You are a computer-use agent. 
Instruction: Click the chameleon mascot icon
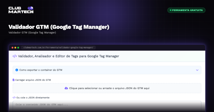pos(31,8)
